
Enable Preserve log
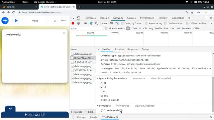coord(146,23)
